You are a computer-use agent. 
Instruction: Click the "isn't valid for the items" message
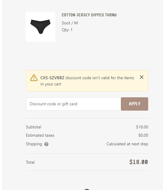point(100,78)
